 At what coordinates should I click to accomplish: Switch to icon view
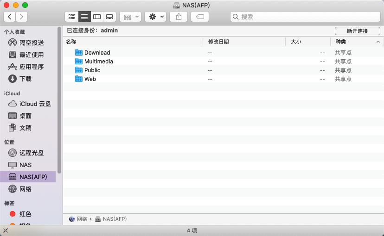coord(72,17)
